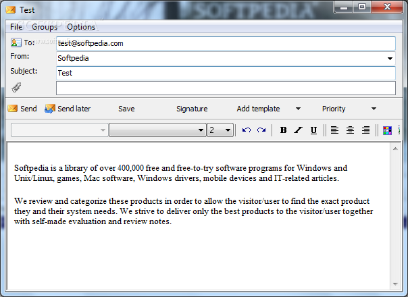Viewport: 408px width, 297px height.
Task: Click the Subject field containing Test
Action: (x=226, y=73)
